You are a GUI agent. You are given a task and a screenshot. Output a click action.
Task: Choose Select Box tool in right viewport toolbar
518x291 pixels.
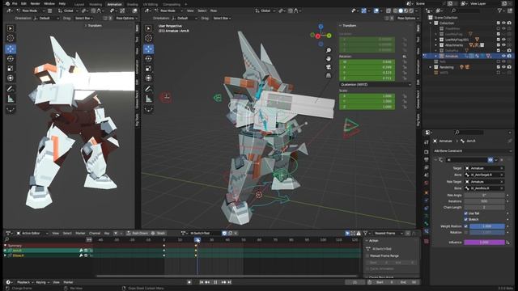point(149,28)
